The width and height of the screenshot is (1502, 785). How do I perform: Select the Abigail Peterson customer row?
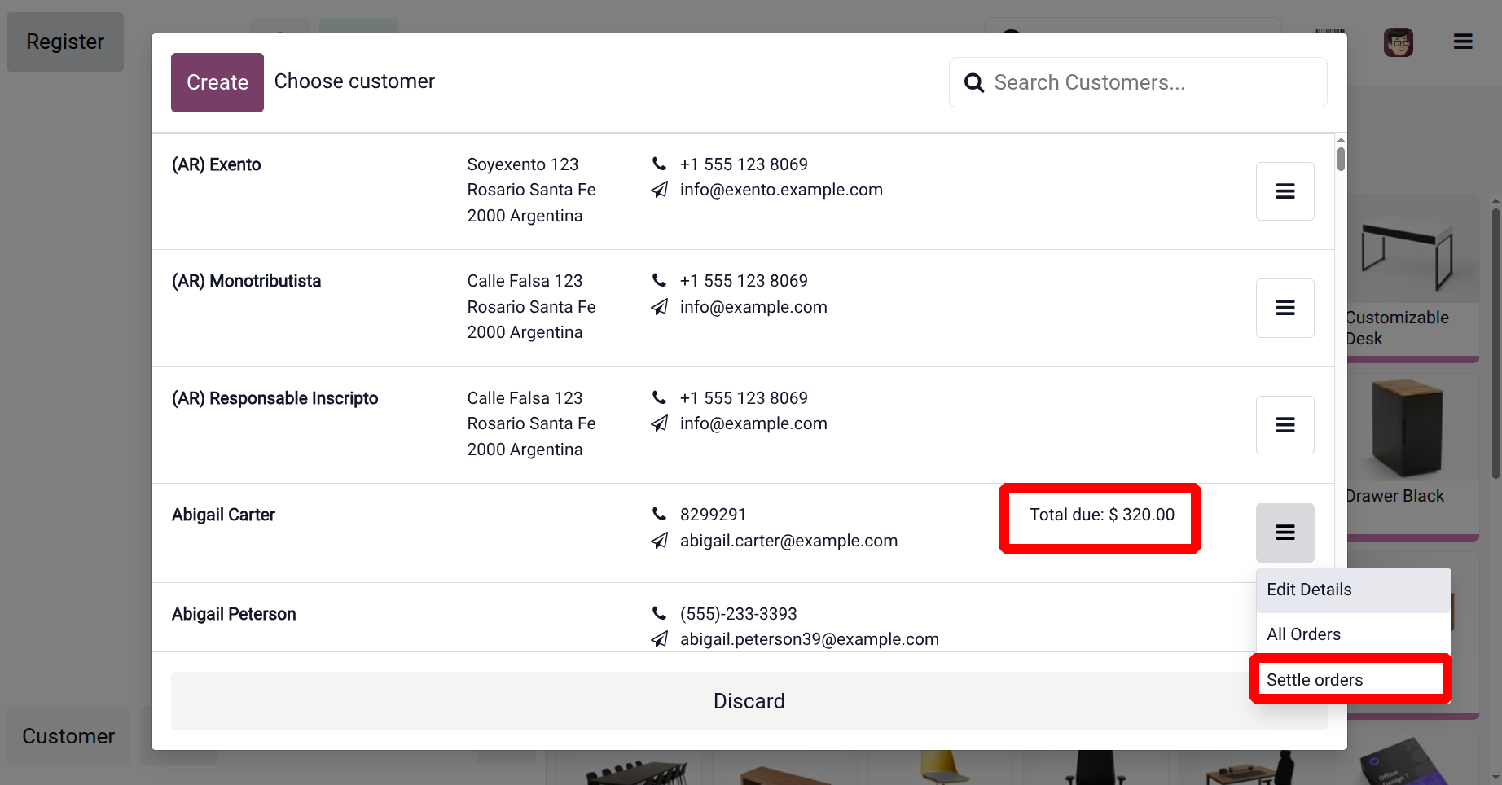(x=407, y=616)
